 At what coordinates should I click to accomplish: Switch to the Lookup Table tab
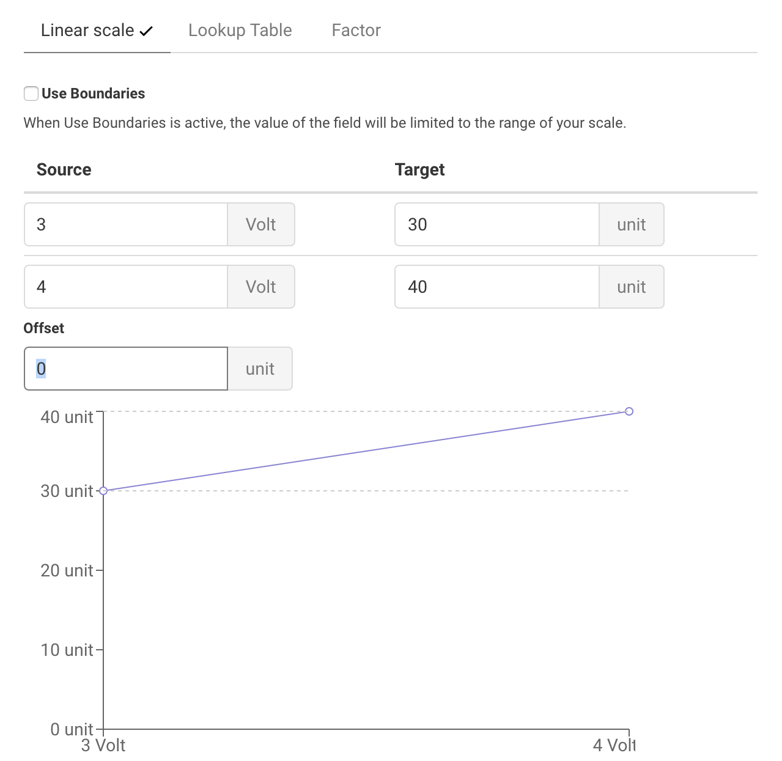click(240, 30)
